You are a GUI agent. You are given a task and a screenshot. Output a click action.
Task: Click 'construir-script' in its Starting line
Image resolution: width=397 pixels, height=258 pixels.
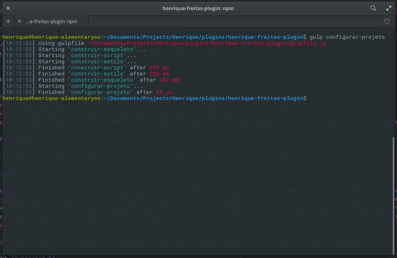[97, 56]
